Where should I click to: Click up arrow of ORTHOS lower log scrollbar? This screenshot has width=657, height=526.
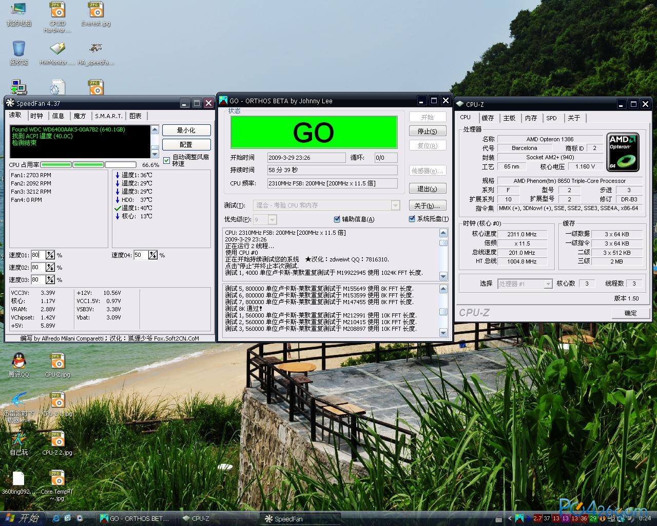click(x=443, y=288)
